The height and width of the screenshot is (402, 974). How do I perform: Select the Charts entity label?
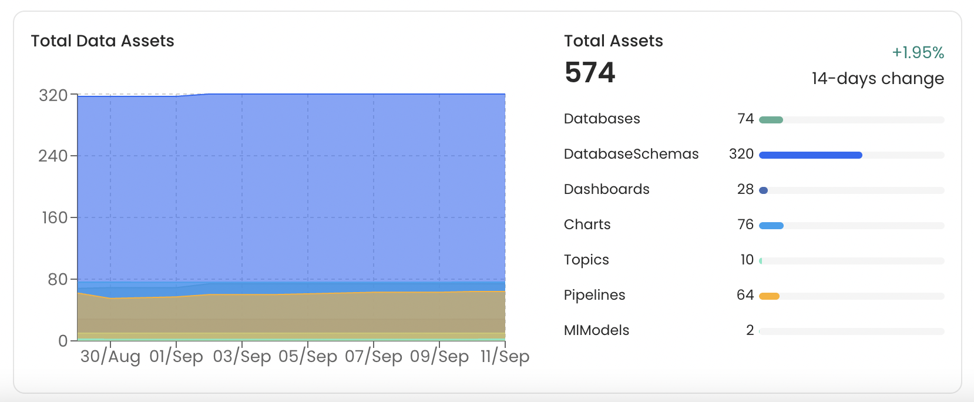587,225
